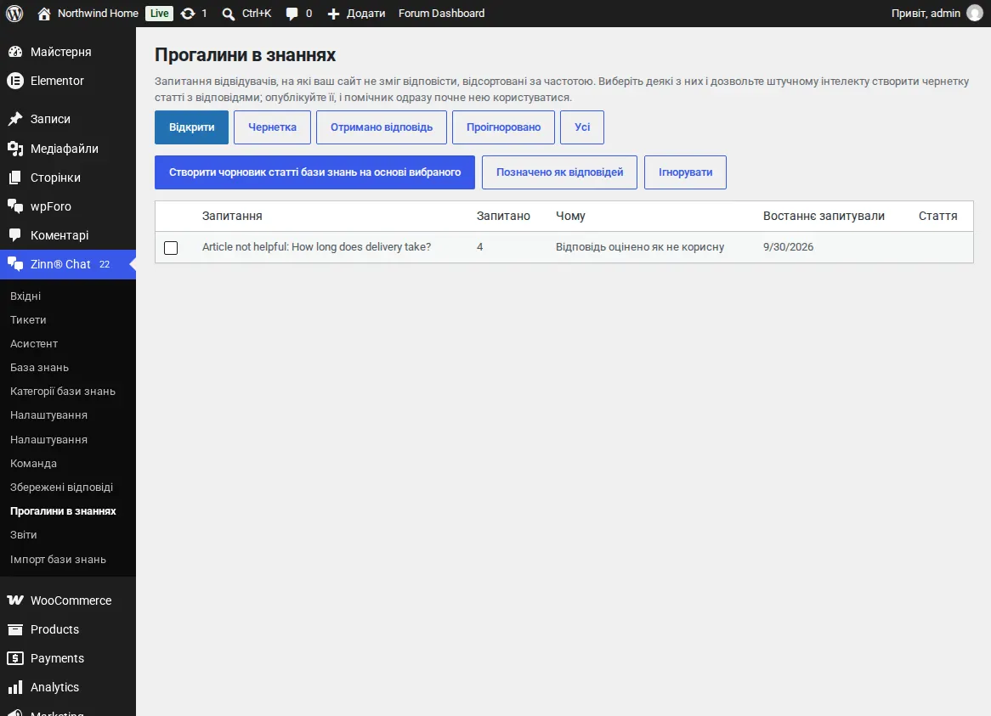Screen dimensions: 991x716
Task: Click the Записи pin icon
Action: click(x=15, y=119)
